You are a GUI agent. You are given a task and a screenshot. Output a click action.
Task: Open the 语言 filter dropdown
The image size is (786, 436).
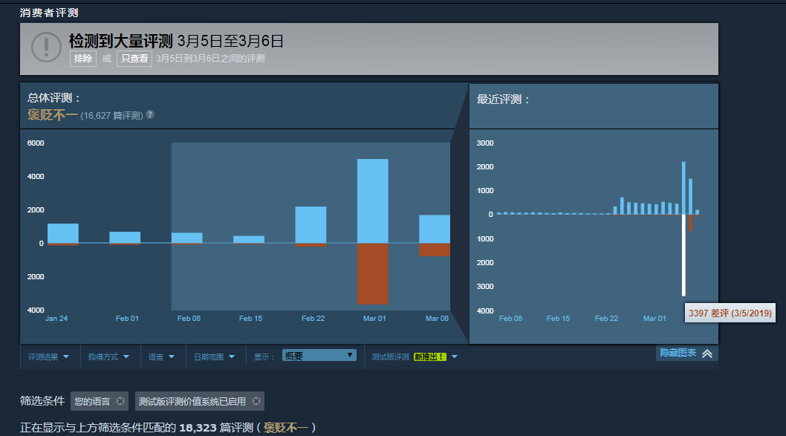162,357
